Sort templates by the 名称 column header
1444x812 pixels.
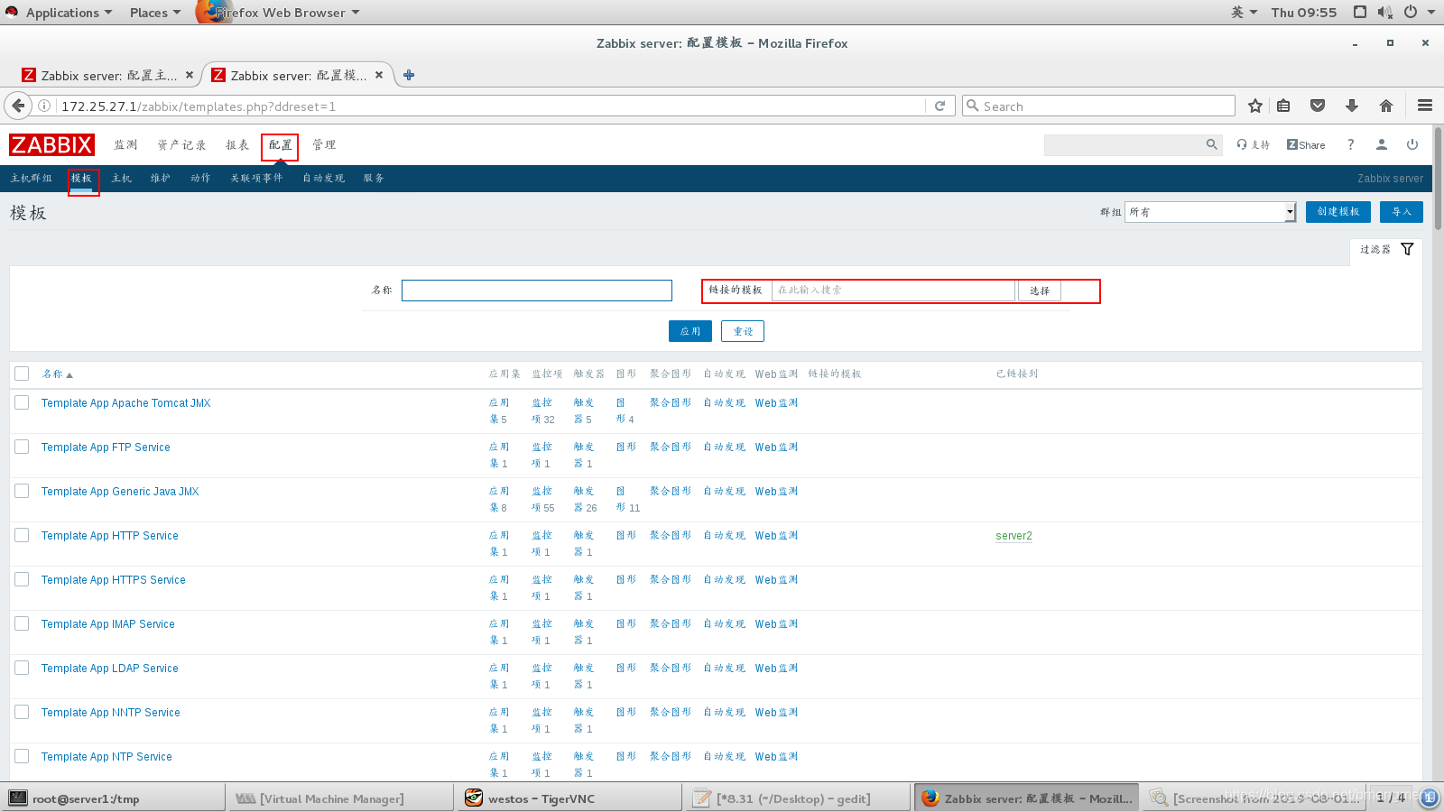point(57,374)
